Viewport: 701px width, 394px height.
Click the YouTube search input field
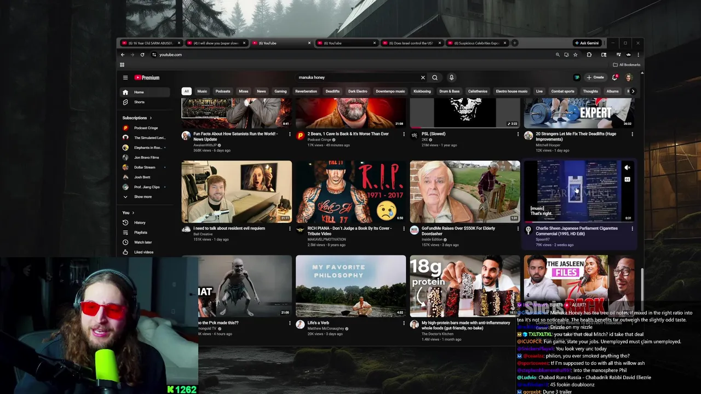(x=359, y=78)
